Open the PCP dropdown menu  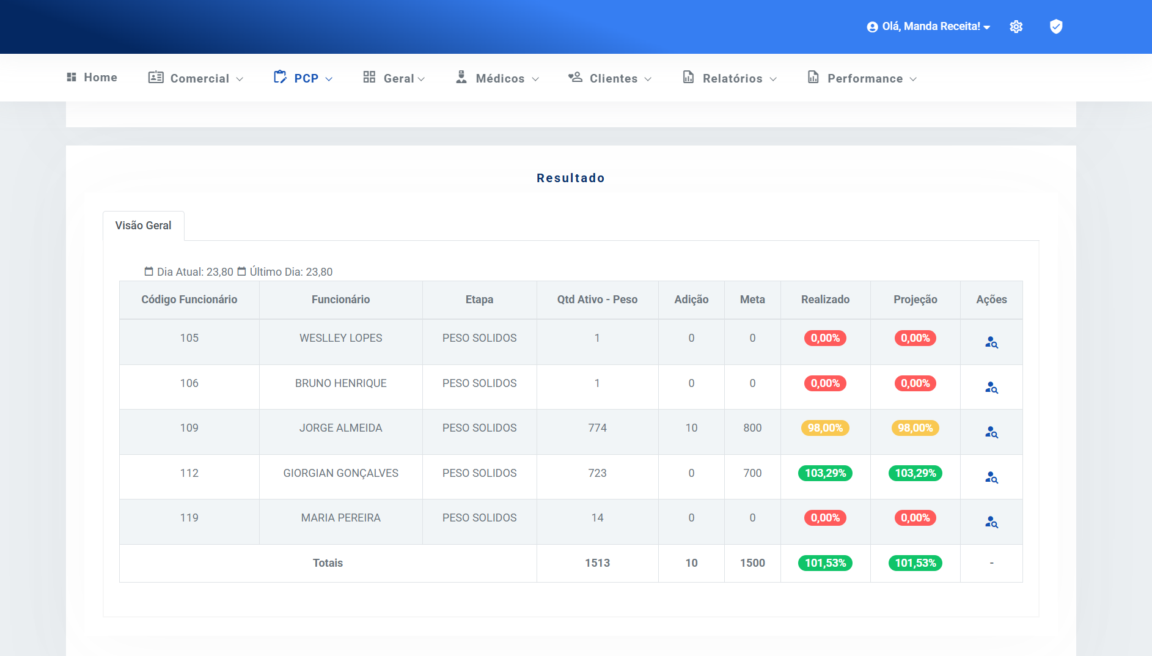(x=303, y=78)
